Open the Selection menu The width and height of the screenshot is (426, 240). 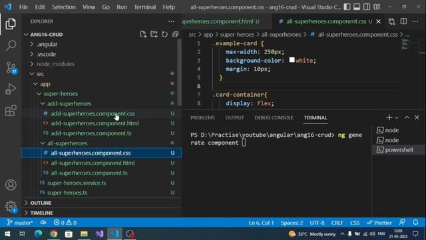(x=64, y=7)
